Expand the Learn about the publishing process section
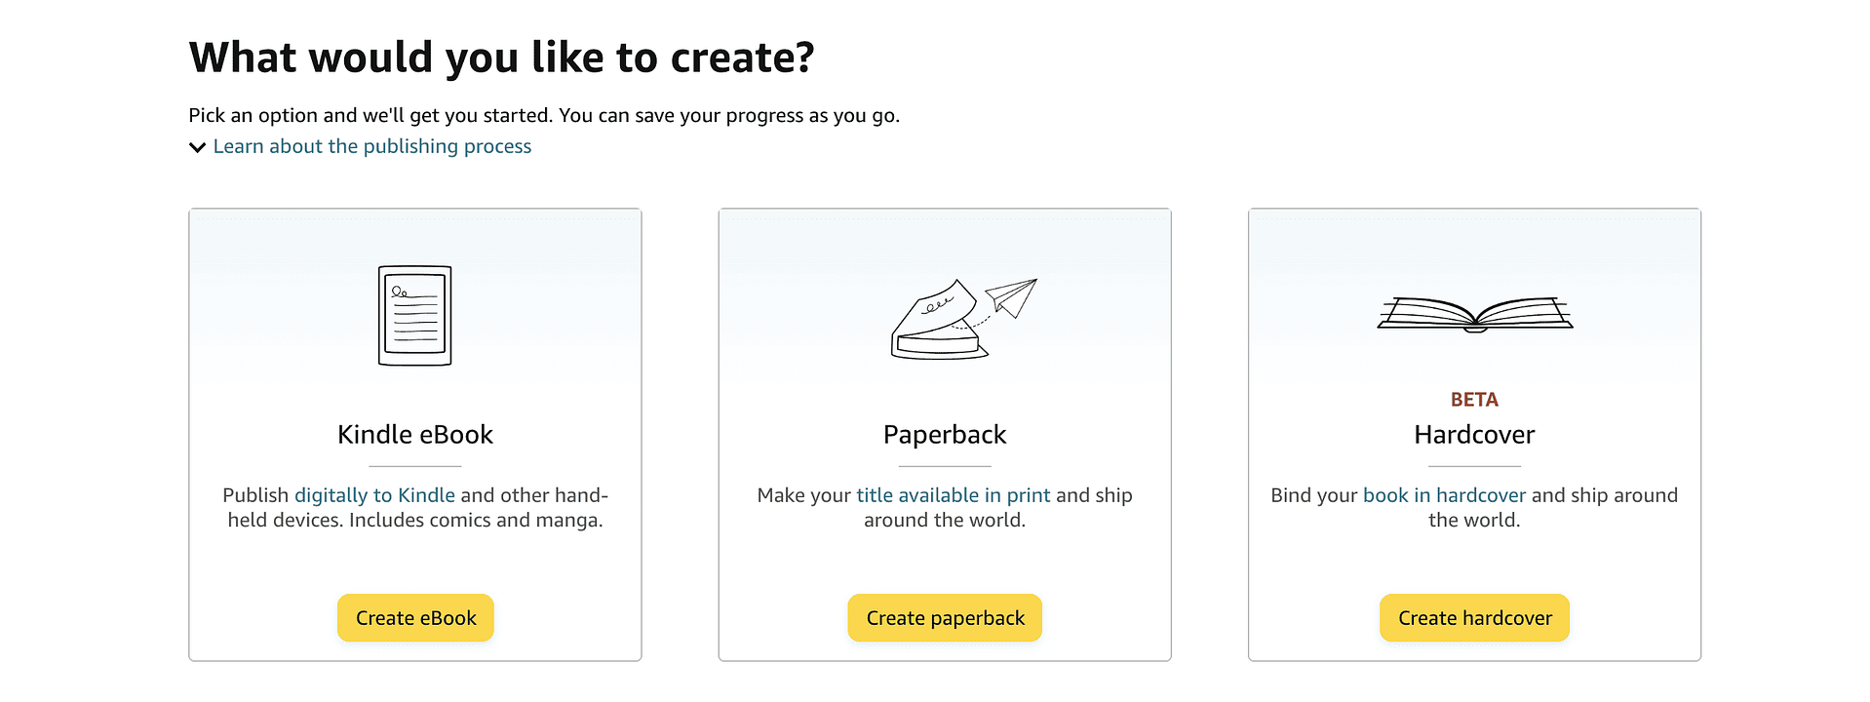The height and width of the screenshot is (702, 1870). pyautogui.click(x=371, y=146)
